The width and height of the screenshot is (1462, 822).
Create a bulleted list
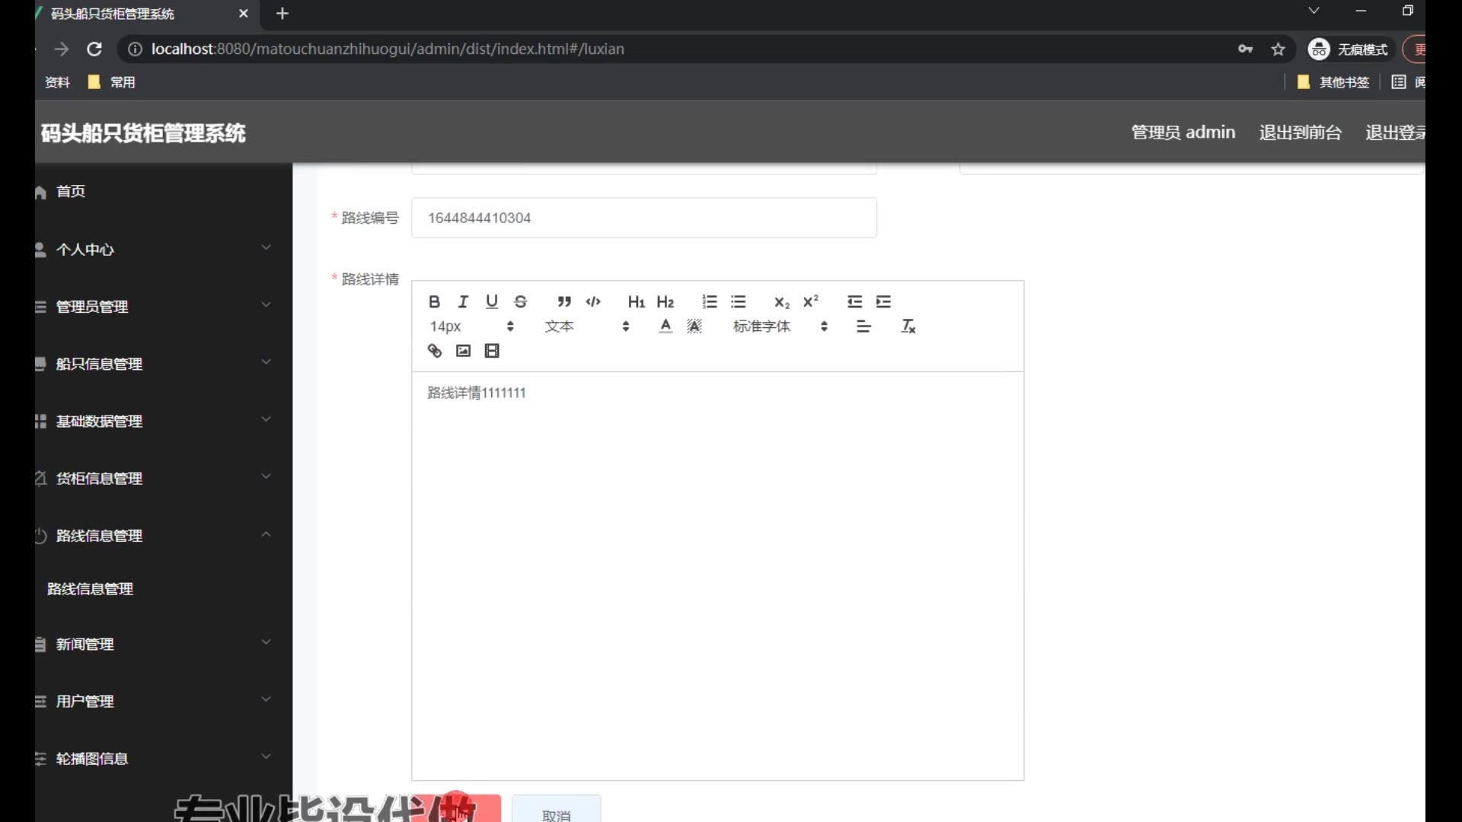[739, 302]
